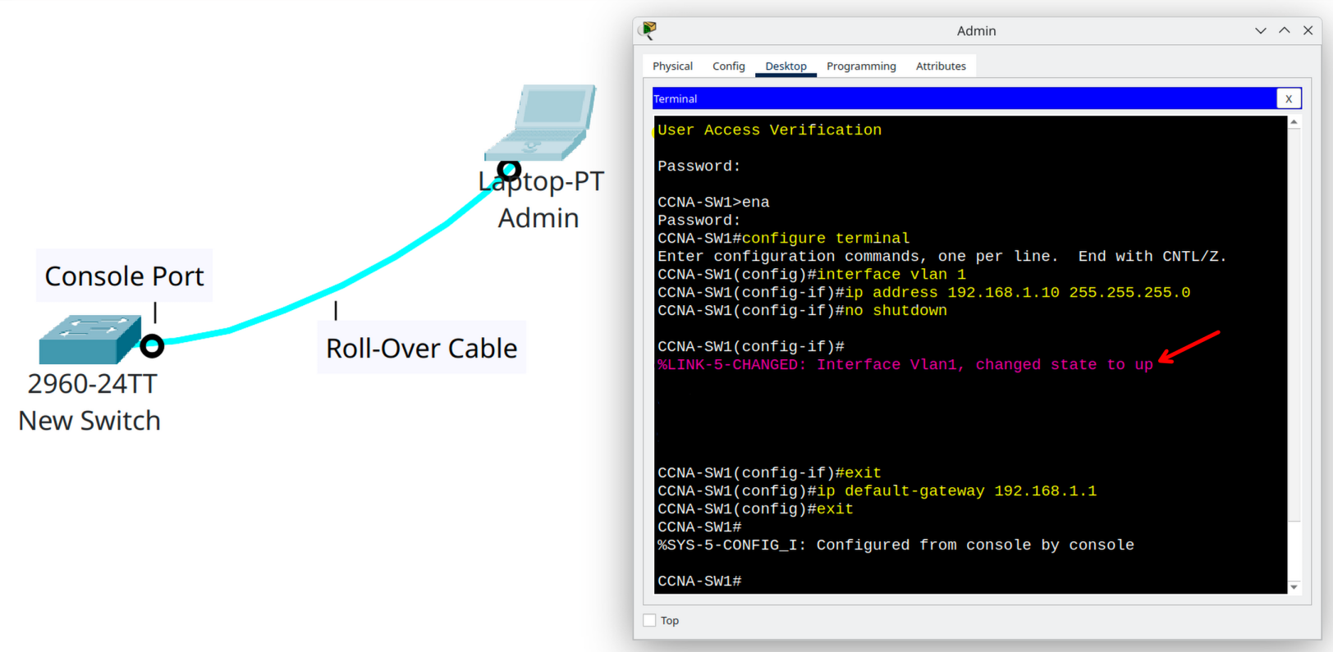The image size is (1333, 652).
Task: Click the CCNA-SW1# prompt on the last terminal line
Action: pyautogui.click(x=699, y=581)
